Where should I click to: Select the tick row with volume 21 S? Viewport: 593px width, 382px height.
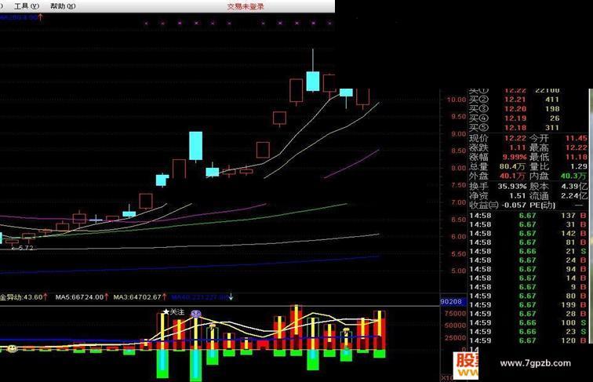point(529,252)
